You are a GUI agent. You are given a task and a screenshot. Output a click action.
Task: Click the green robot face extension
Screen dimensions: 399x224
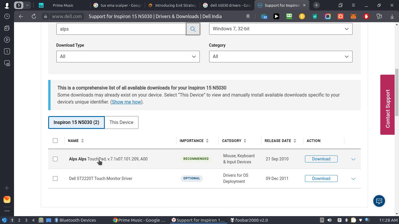pos(289,16)
